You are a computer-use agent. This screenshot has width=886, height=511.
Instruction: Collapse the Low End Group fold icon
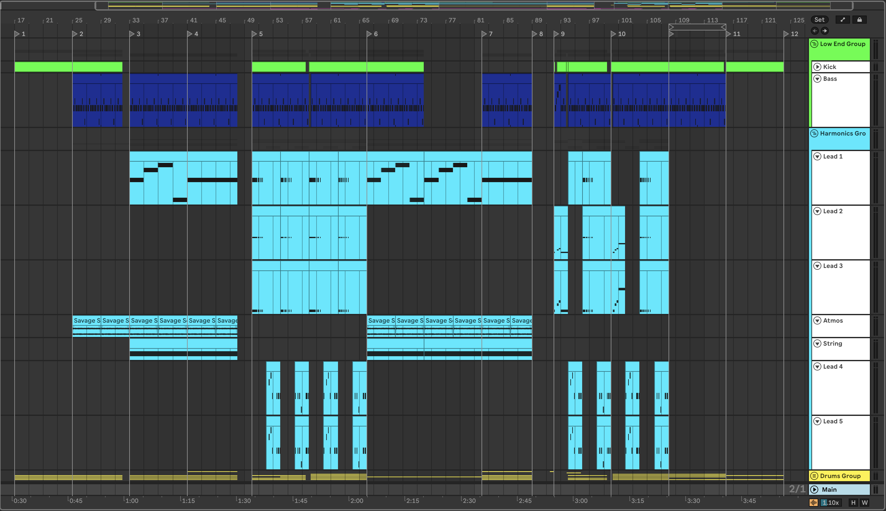coord(815,44)
